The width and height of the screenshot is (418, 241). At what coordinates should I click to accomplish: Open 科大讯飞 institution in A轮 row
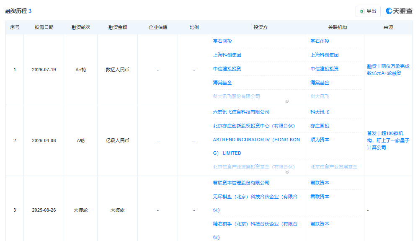[320, 112]
